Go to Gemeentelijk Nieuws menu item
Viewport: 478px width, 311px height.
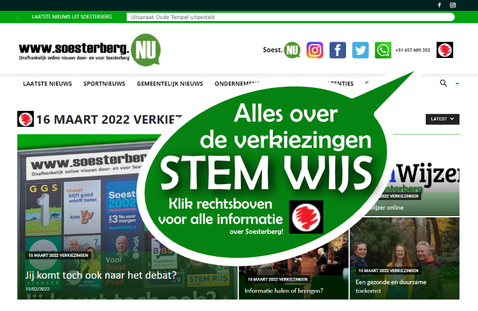(170, 83)
